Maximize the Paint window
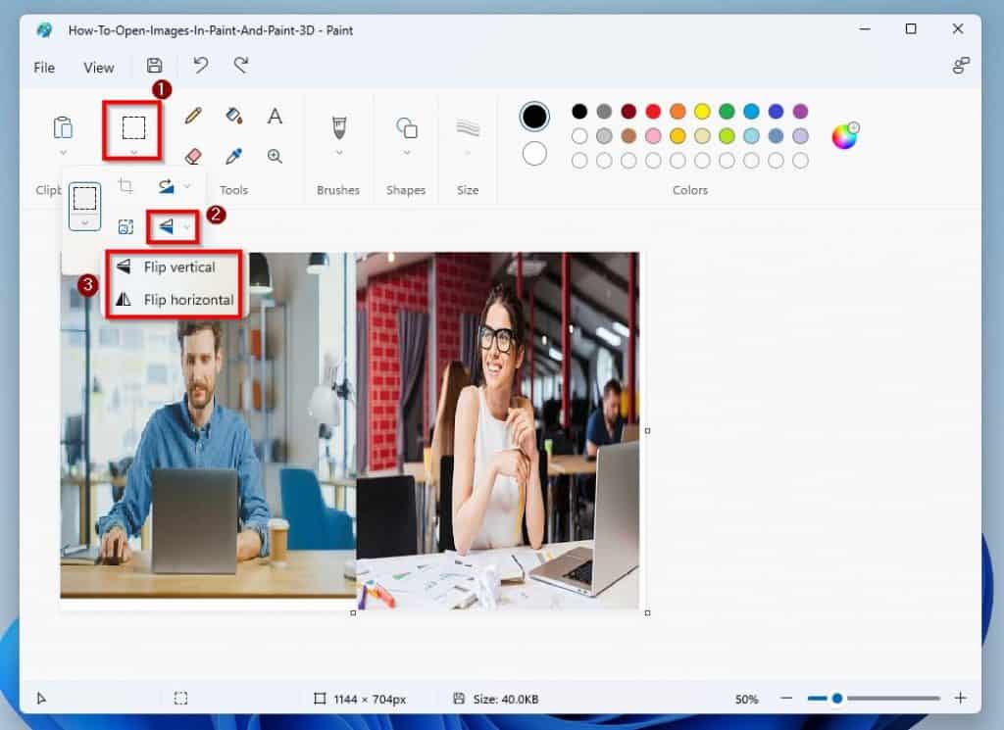 tap(911, 28)
